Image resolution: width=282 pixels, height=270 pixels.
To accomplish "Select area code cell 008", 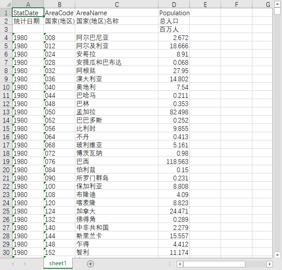I will (x=60, y=37).
